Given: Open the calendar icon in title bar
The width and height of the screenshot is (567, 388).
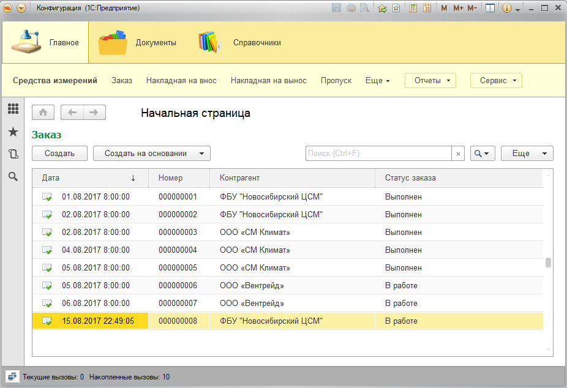Looking at the screenshot, I should tap(427, 8).
